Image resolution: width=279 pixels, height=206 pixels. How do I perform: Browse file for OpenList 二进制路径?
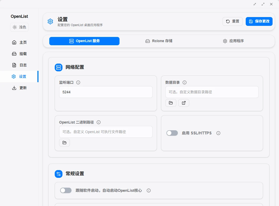(65, 143)
